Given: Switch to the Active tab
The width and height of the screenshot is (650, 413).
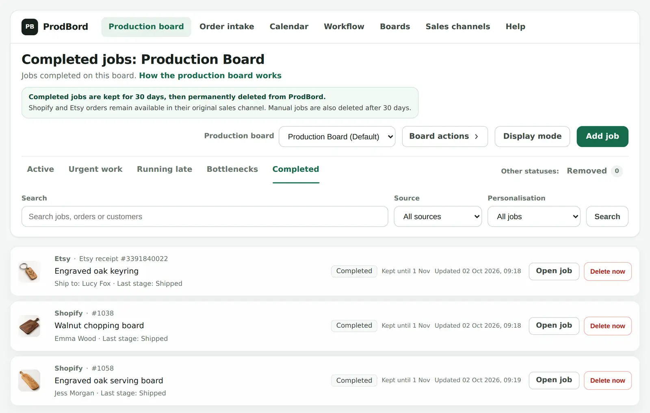Looking at the screenshot, I should pyautogui.click(x=41, y=169).
